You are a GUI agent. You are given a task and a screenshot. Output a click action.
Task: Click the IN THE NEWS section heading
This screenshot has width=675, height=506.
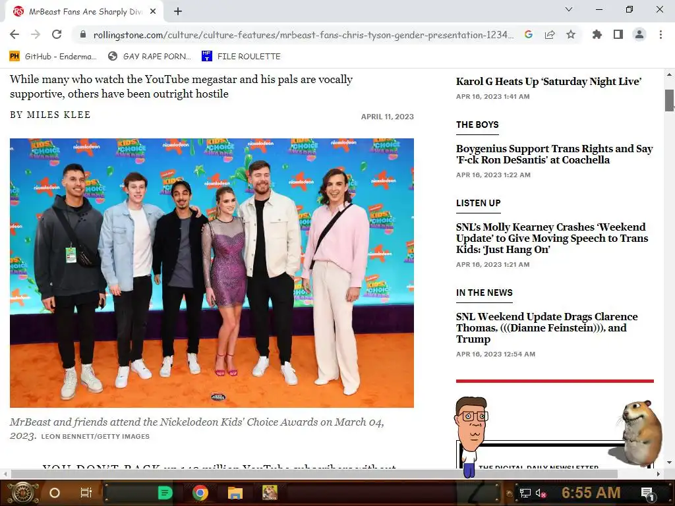pyautogui.click(x=484, y=293)
